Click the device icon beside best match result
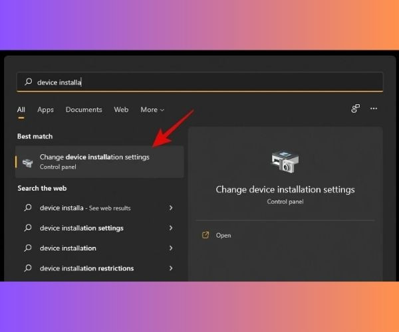Image resolution: width=399 pixels, height=332 pixels. click(27, 163)
